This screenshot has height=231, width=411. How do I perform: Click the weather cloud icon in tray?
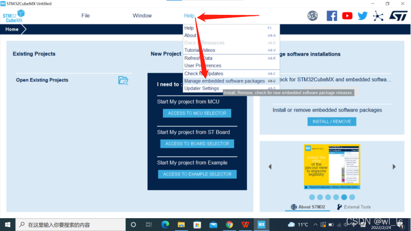coord(291,225)
